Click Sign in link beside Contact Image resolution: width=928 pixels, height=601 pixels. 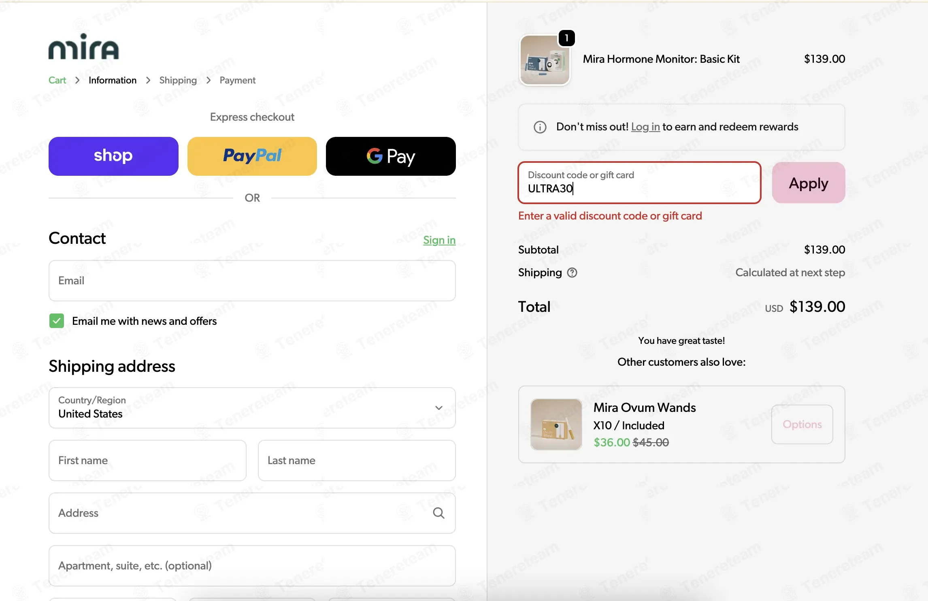tap(439, 240)
